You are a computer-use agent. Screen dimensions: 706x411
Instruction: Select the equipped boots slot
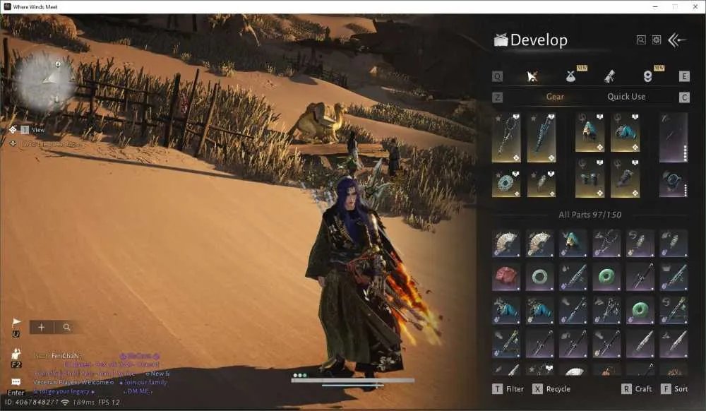625,178
